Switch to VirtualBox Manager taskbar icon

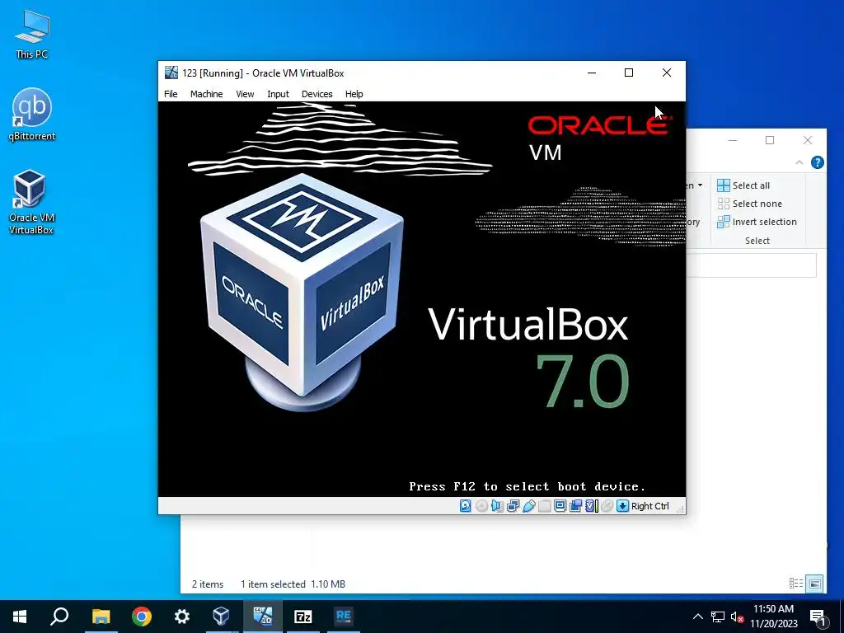click(222, 617)
